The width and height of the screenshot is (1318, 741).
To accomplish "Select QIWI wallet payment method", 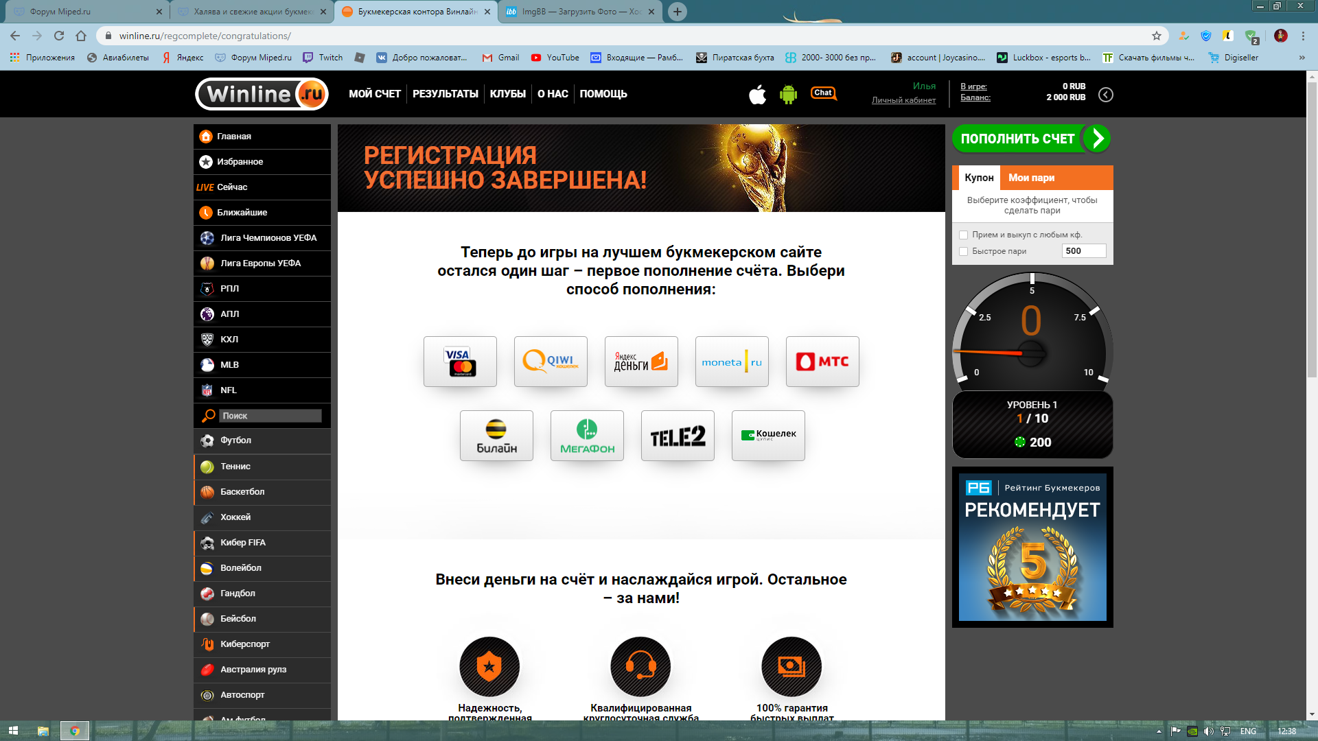I will click(x=551, y=362).
